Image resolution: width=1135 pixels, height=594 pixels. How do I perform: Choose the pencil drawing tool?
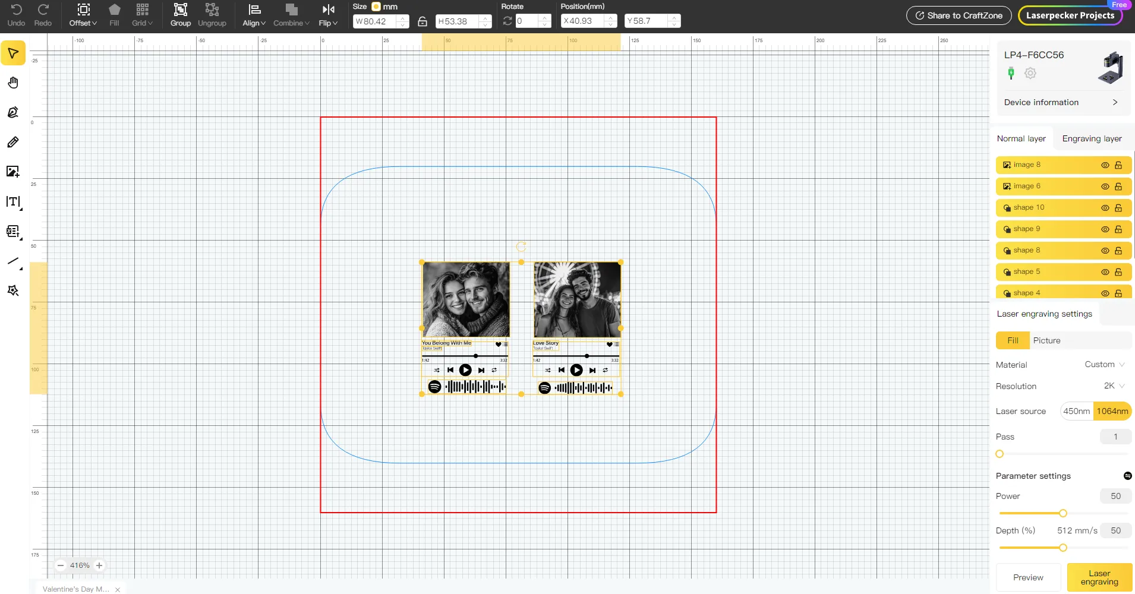tap(13, 142)
